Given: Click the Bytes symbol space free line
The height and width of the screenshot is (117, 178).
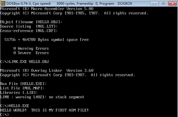Looking at the screenshot, I should (47, 40).
